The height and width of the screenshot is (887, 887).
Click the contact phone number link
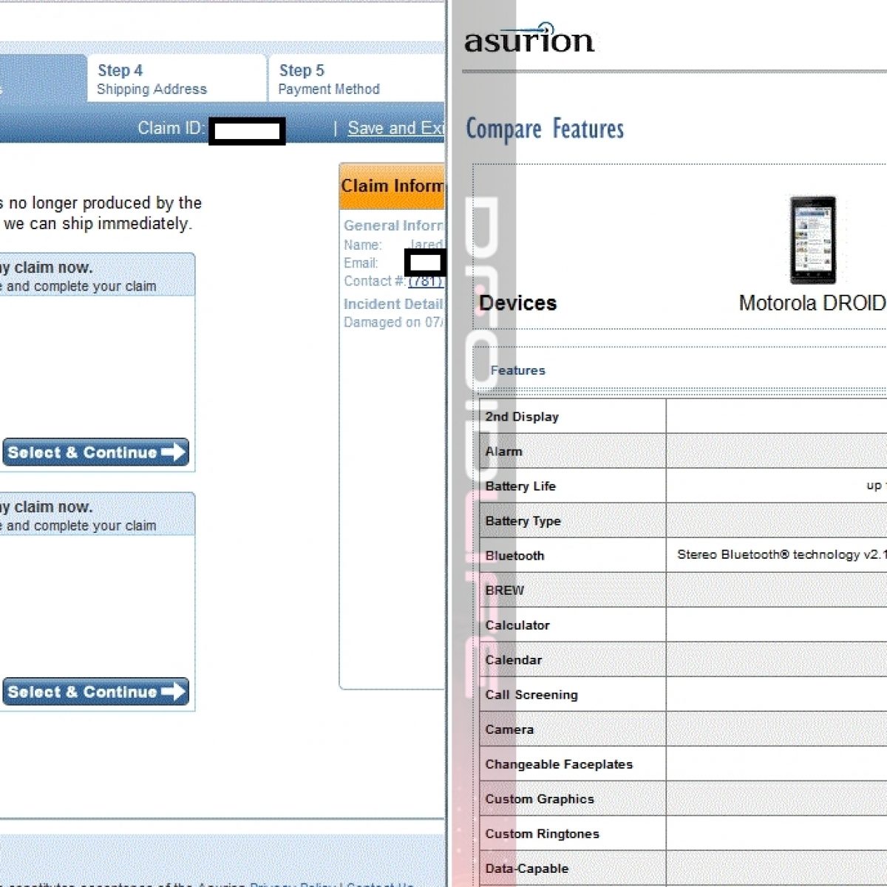click(426, 282)
